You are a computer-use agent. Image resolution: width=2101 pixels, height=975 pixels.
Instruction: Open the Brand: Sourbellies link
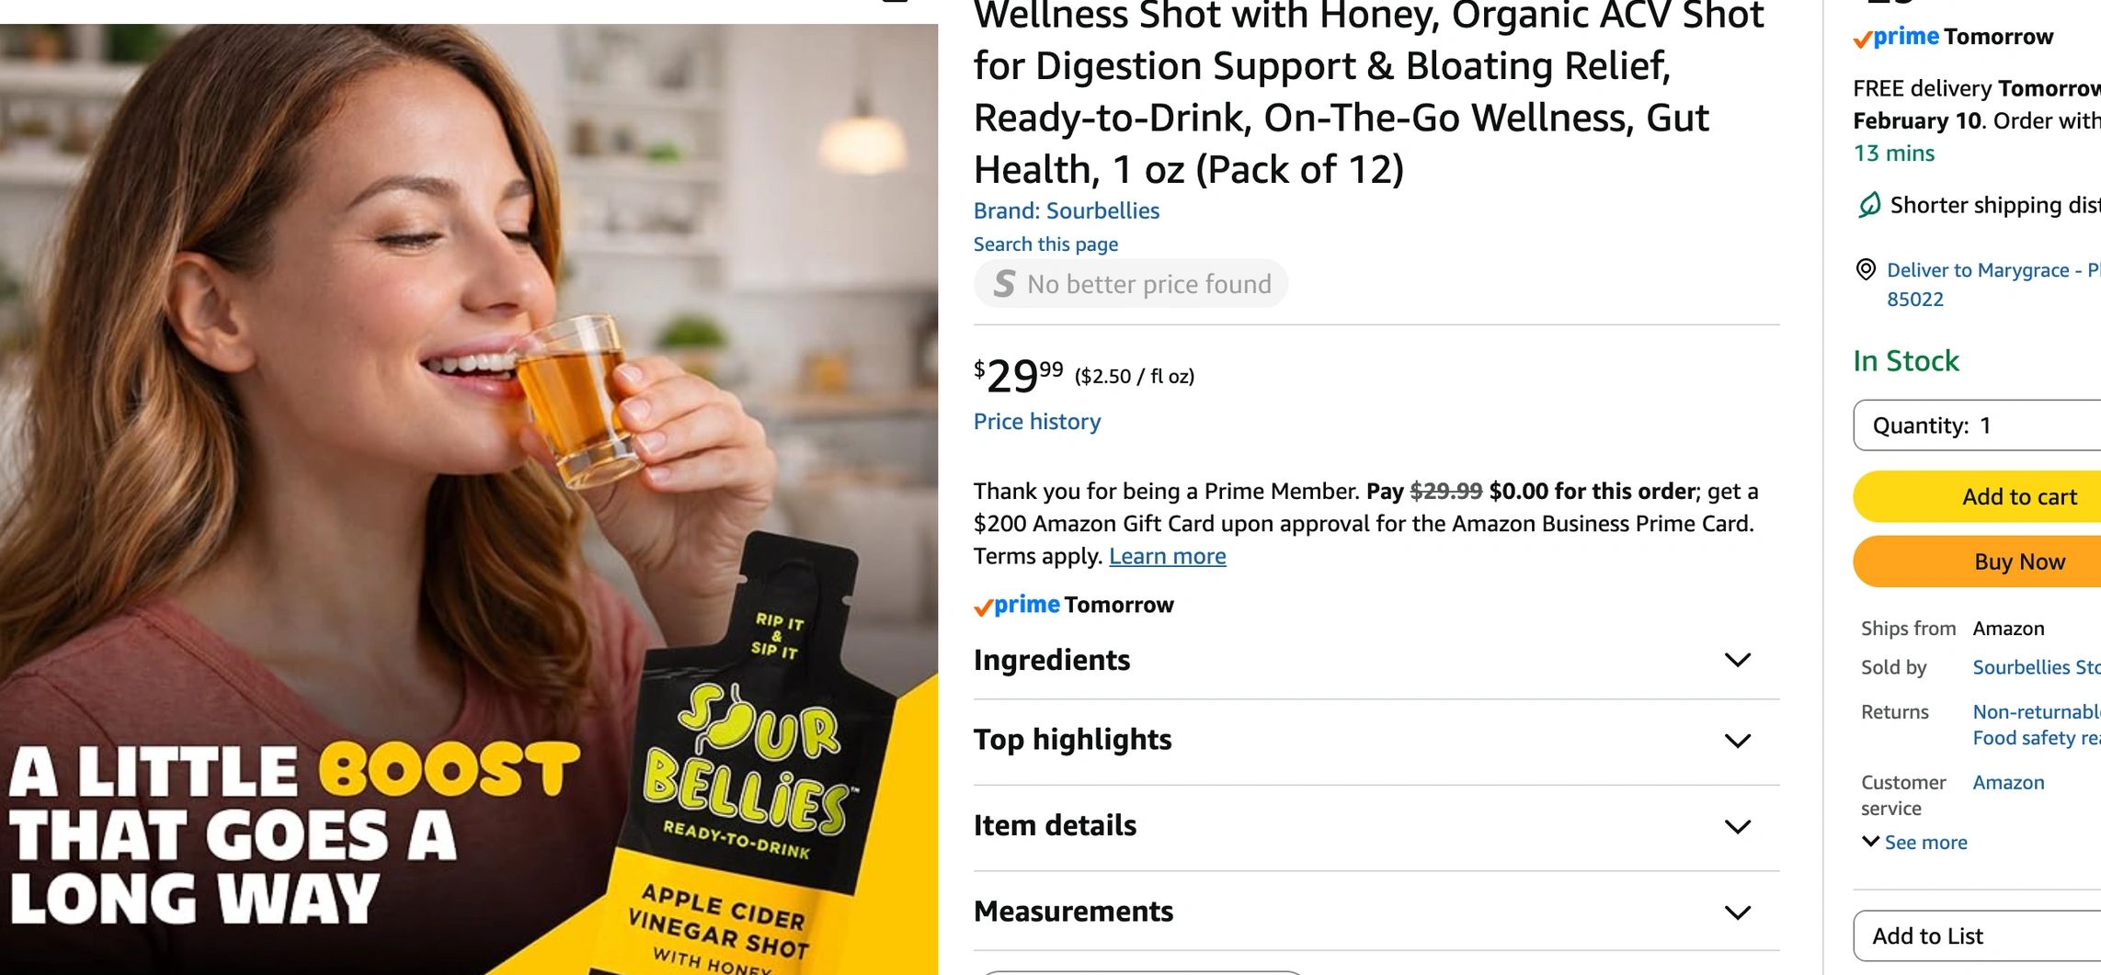tap(1067, 210)
